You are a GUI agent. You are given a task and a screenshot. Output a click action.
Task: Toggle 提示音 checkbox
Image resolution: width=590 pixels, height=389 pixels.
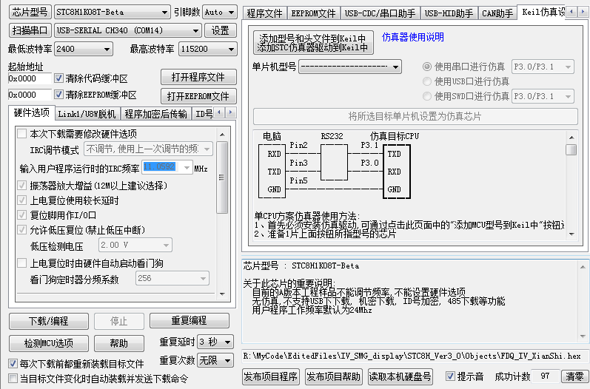[450, 376]
